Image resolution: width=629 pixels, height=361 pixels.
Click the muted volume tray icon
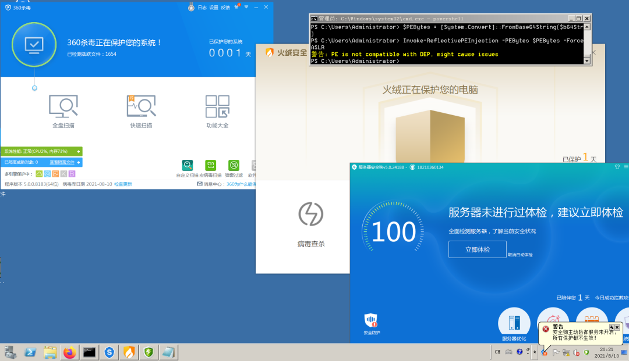click(x=577, y=353)
